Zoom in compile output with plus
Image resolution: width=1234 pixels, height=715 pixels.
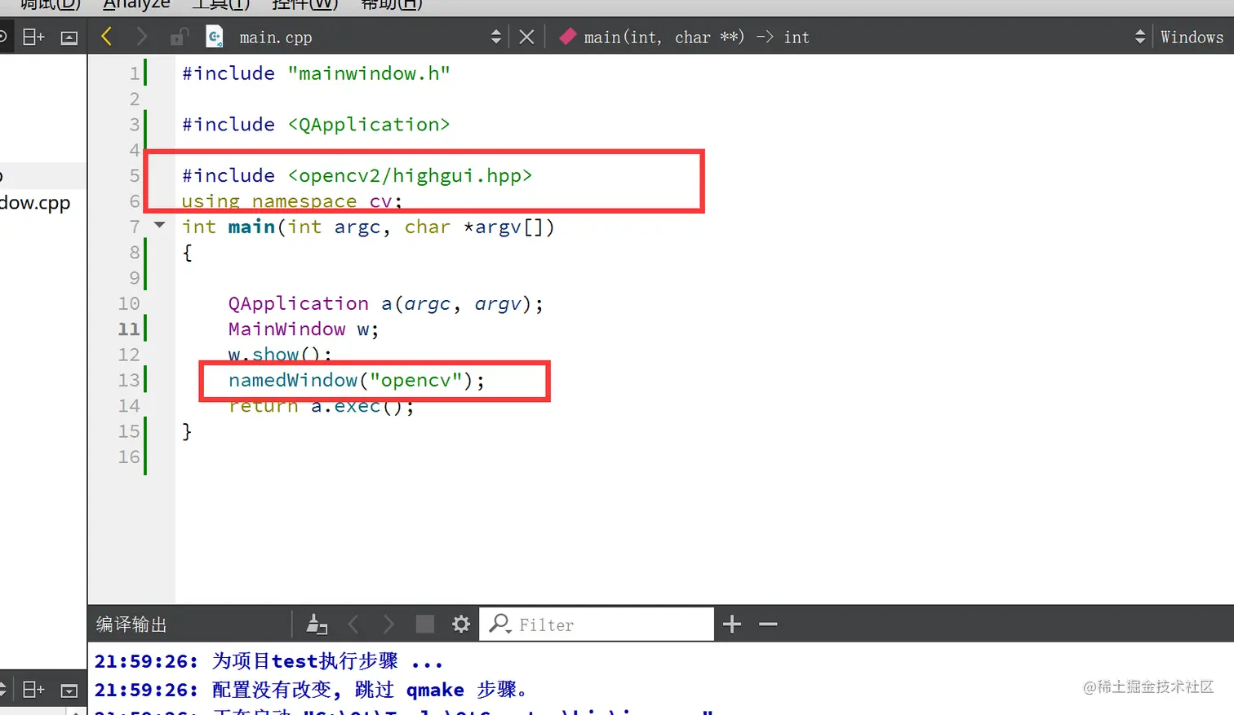pos(732,625)
